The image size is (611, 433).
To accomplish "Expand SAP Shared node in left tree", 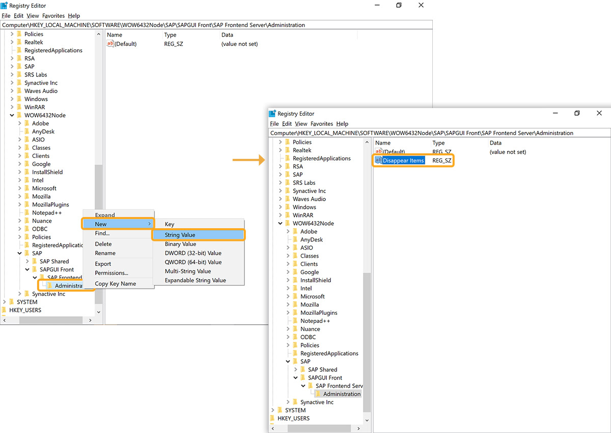I will [x=27, y=261].
